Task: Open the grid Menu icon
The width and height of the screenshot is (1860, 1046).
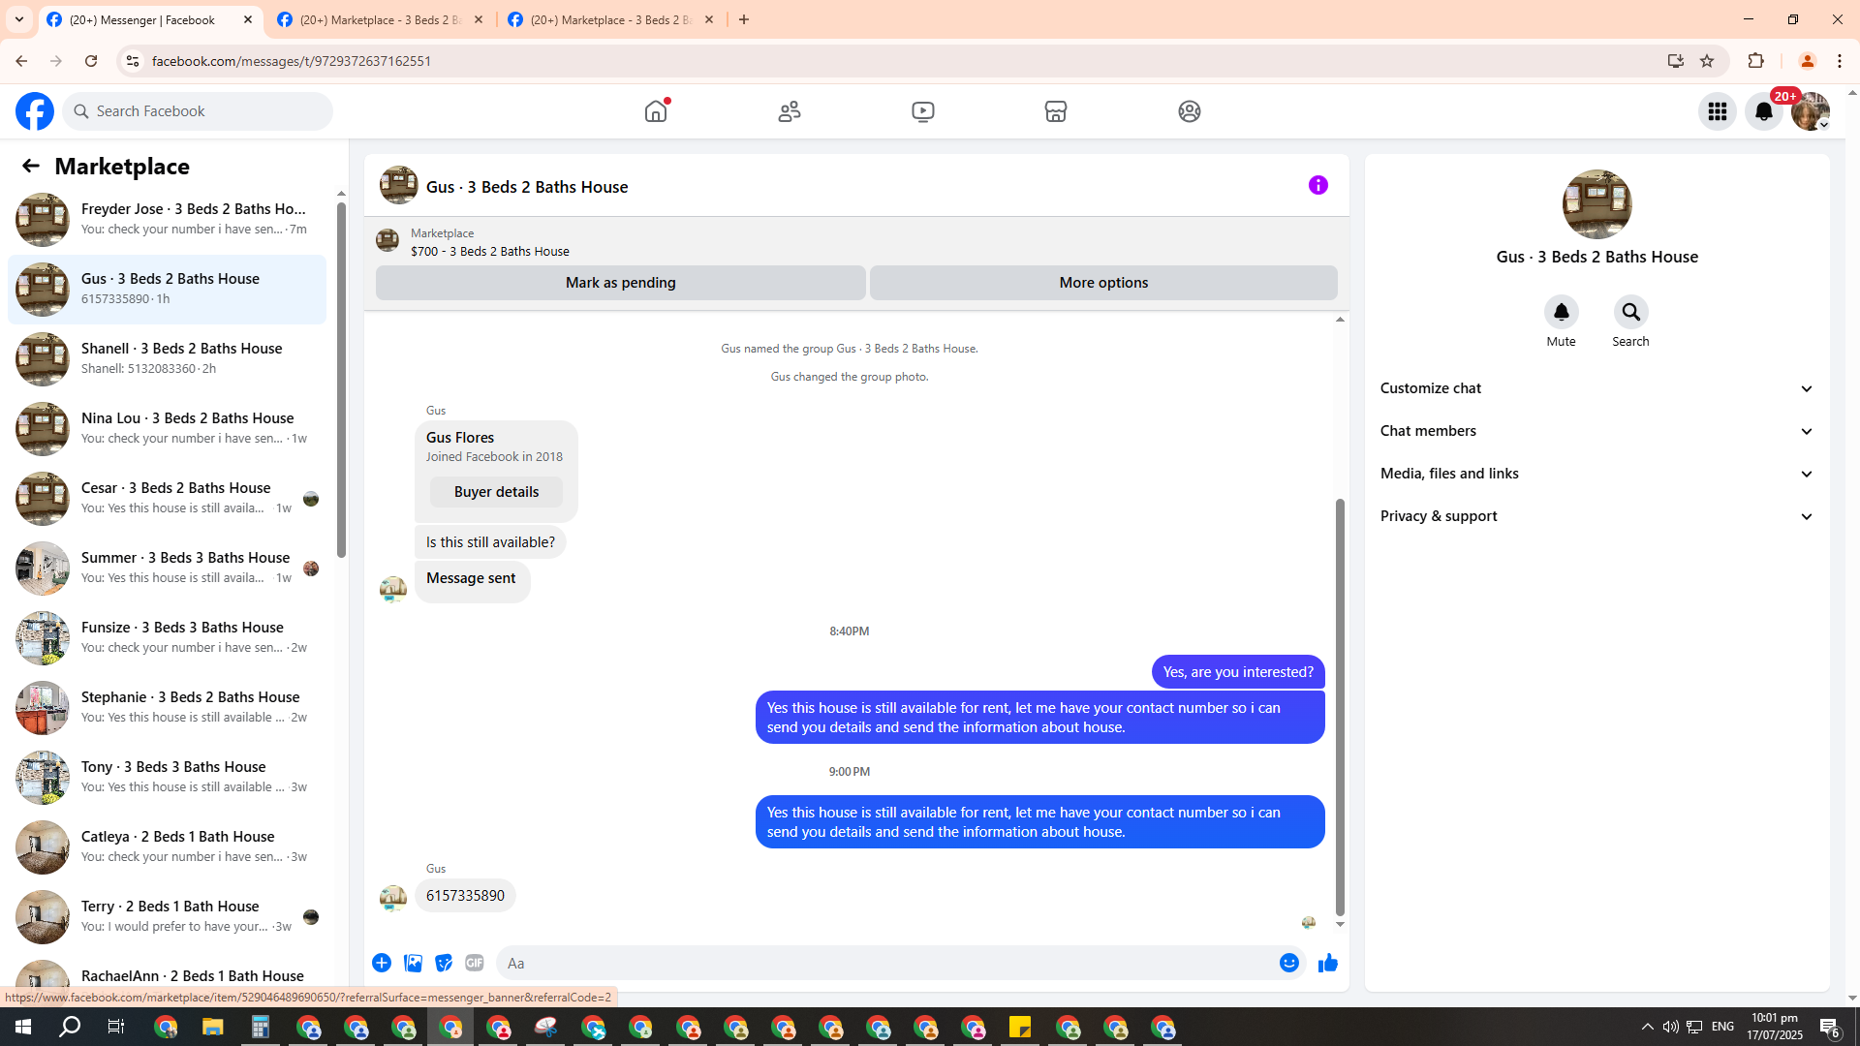Action: [x=1718, y=111]
